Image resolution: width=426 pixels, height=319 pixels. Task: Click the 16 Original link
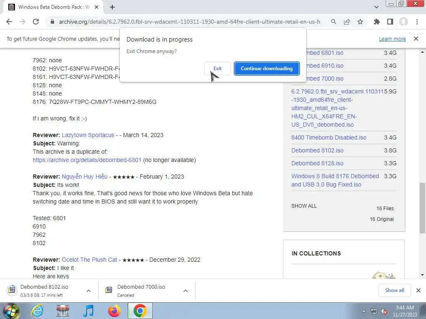[381, 219]
